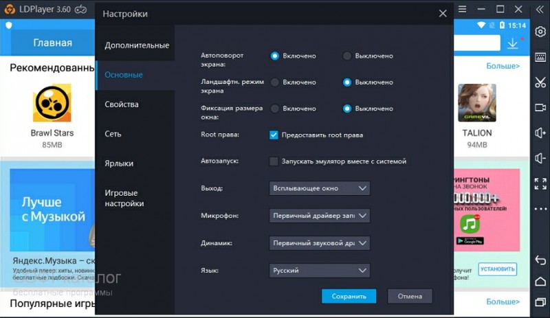Open the Brawl Stars app icon
550x318 pixels.
click(52, 103)
